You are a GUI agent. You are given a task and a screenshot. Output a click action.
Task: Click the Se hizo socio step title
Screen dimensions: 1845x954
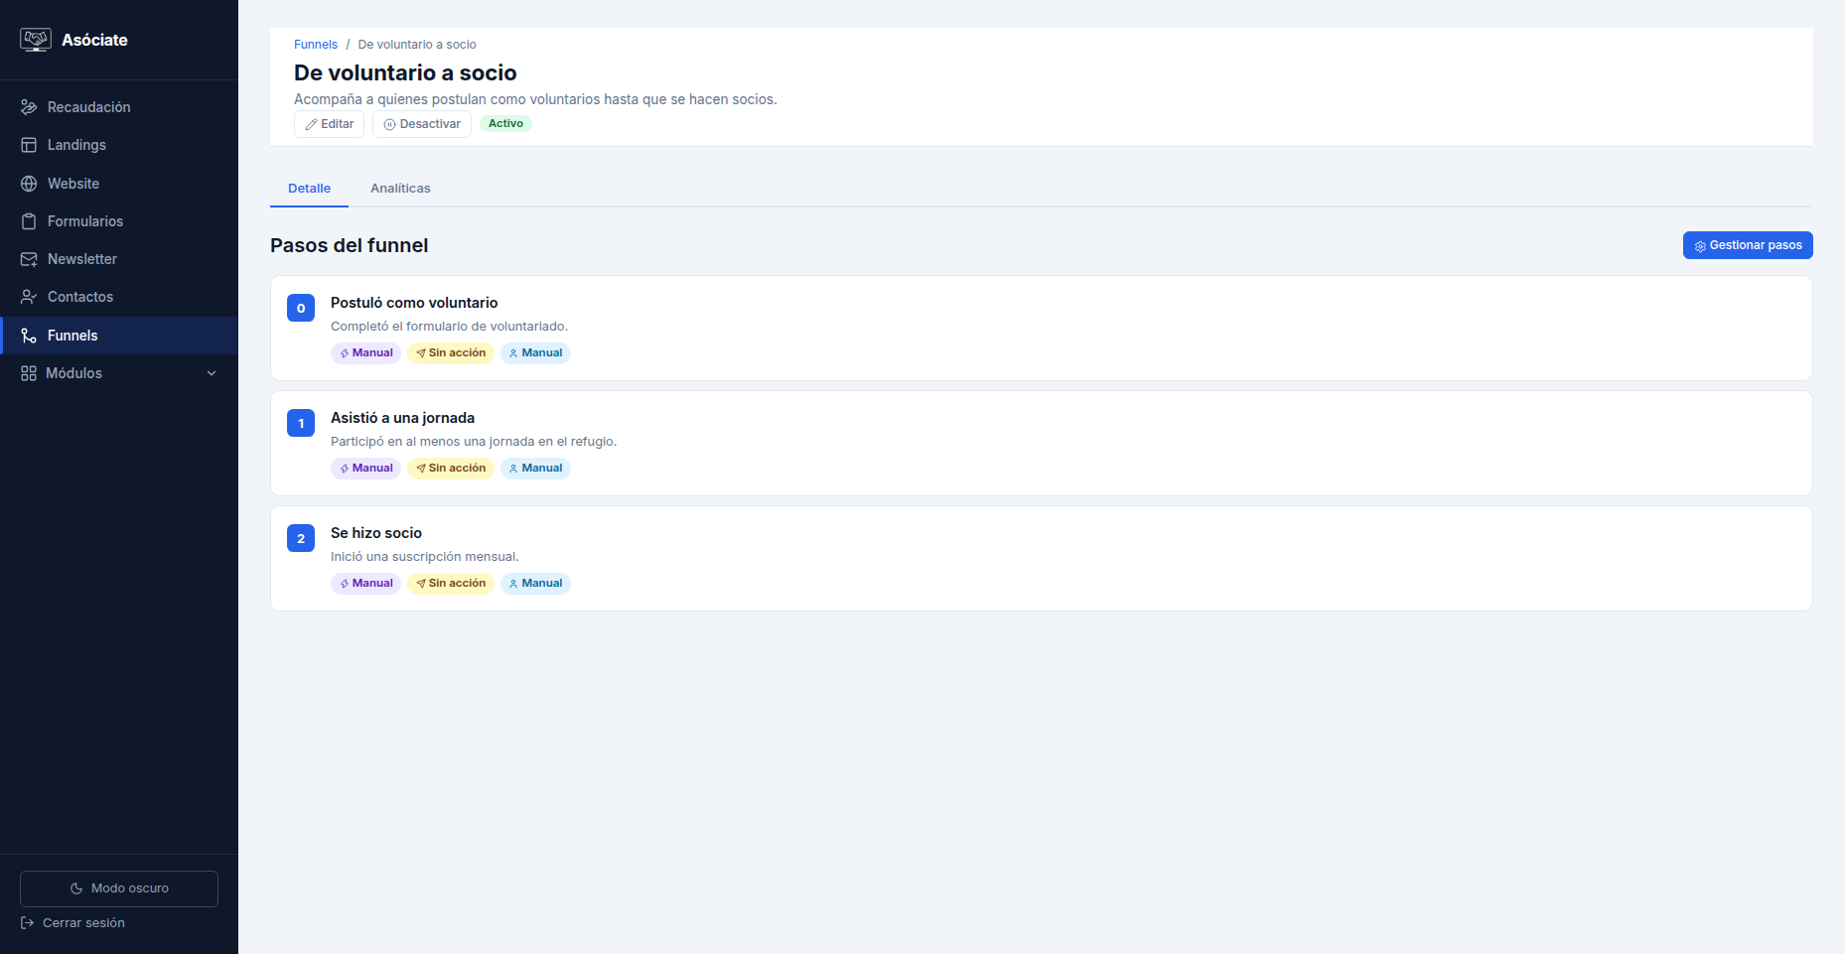pyautogui.click(x=376, y=533)
